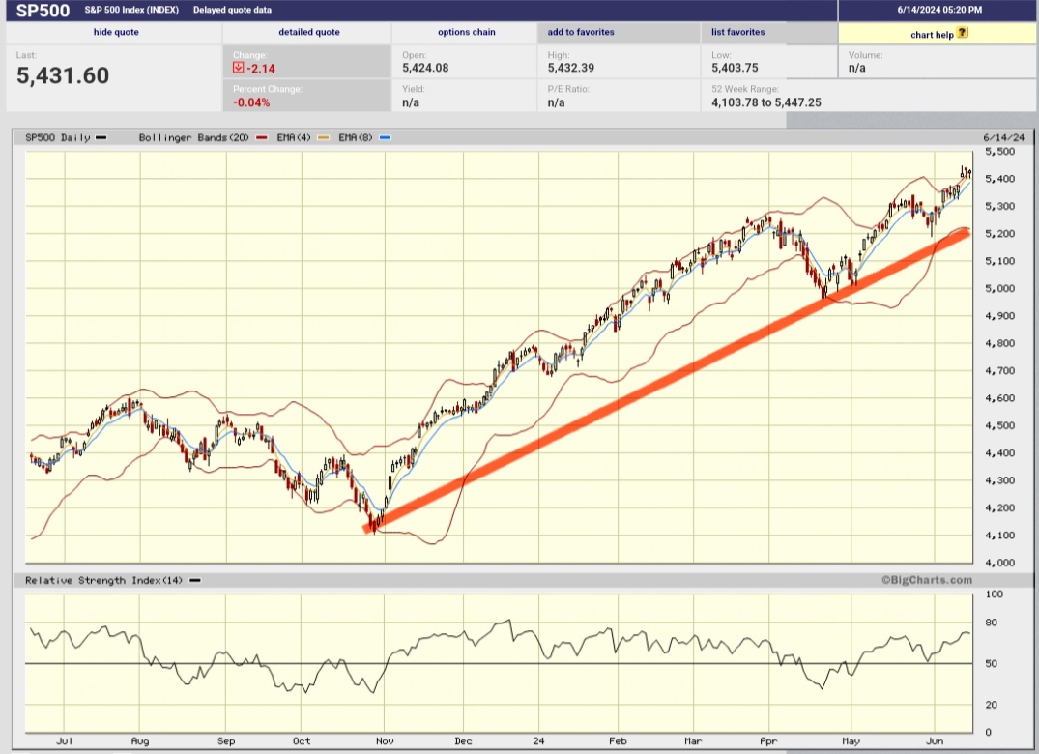Hide the quote panel using hide quote
Screen dimensions: 1039x754
click(x=115, y=31)
